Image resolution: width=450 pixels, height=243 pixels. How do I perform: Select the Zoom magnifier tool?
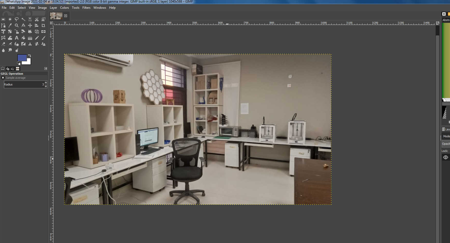[x=17, y=25]
